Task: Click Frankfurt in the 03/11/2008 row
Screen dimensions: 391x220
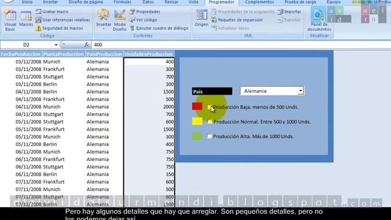Action: 54,69
